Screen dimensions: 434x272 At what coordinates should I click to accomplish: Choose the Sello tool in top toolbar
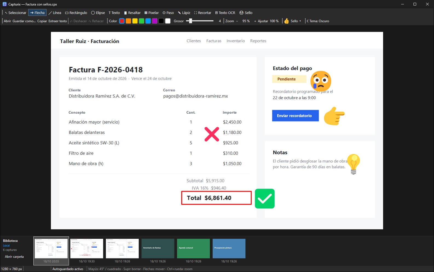(246, 13)
